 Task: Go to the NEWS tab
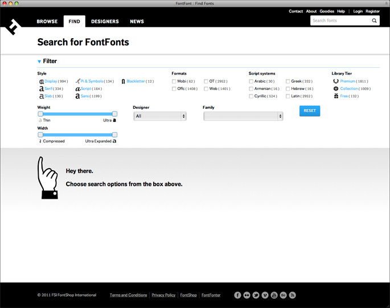pos(137,22)
